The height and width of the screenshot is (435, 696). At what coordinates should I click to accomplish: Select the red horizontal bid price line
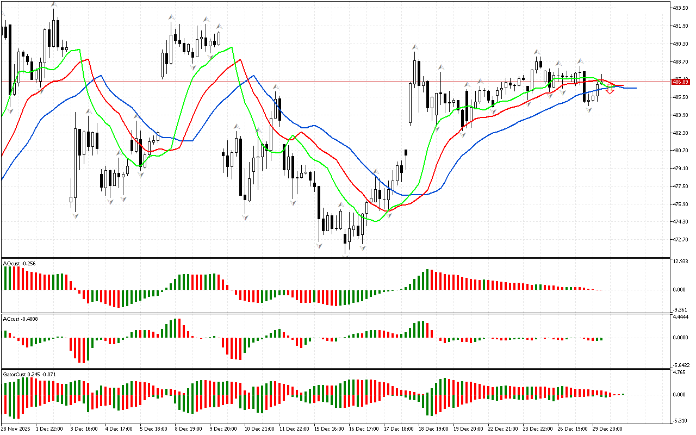(x=326, y=82)
